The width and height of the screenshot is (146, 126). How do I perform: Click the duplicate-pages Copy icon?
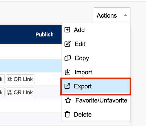click(x=67, y=58)
